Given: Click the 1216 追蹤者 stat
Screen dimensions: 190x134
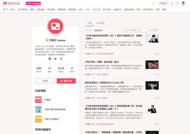Looking at the screenshot, I should pos(61,70).
